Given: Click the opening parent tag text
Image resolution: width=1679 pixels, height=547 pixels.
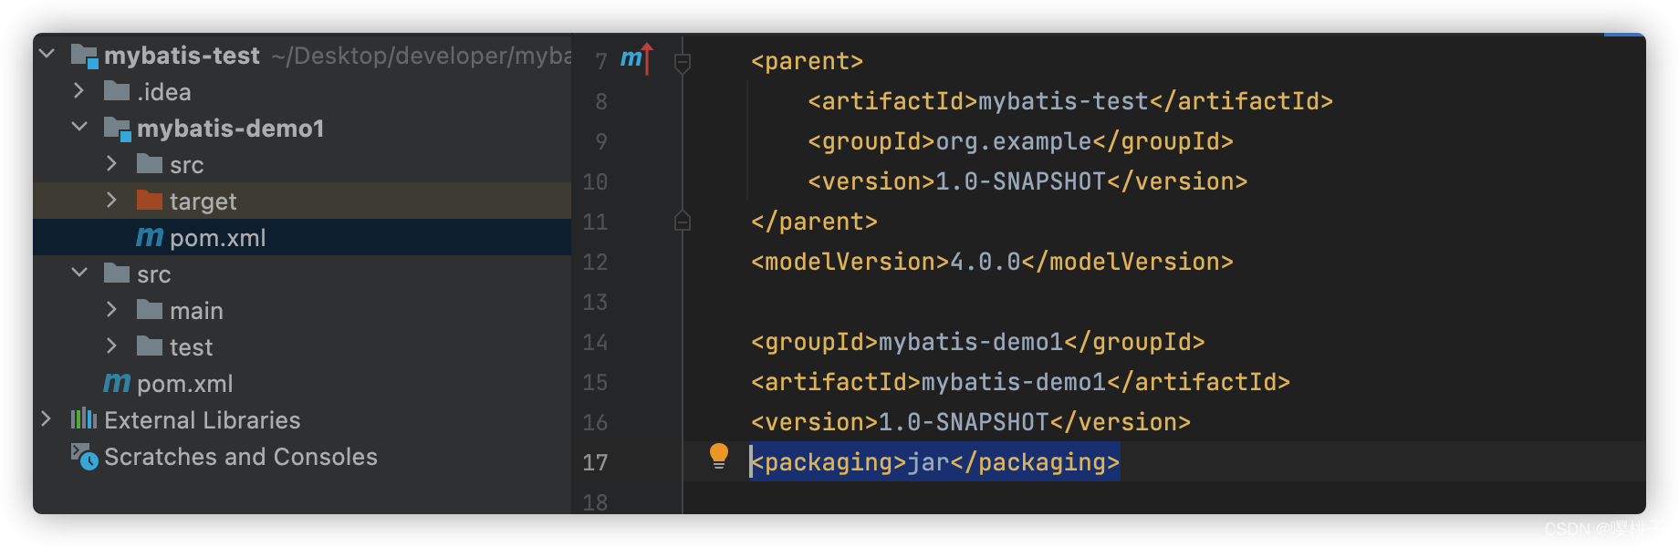Looking at the screenshot, I should click(x=807, y=61).
